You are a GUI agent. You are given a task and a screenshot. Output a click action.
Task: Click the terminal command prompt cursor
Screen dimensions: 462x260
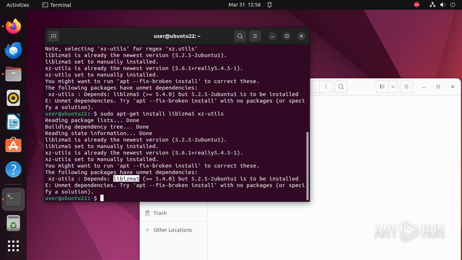pyautogui.click(x=102, y=198)
